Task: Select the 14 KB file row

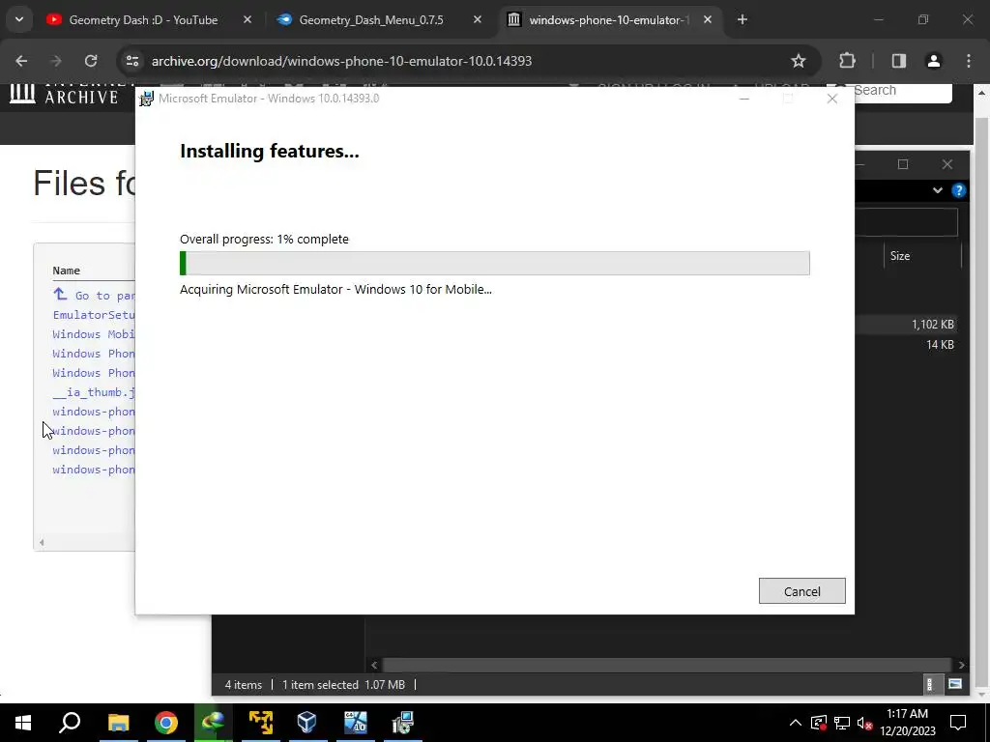Action: pyautogui.click(x=906, y=345)
